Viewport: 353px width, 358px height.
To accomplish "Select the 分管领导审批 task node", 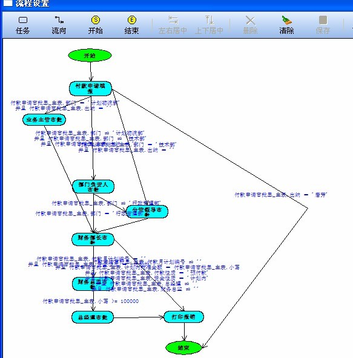I will [x=147, y=212].
